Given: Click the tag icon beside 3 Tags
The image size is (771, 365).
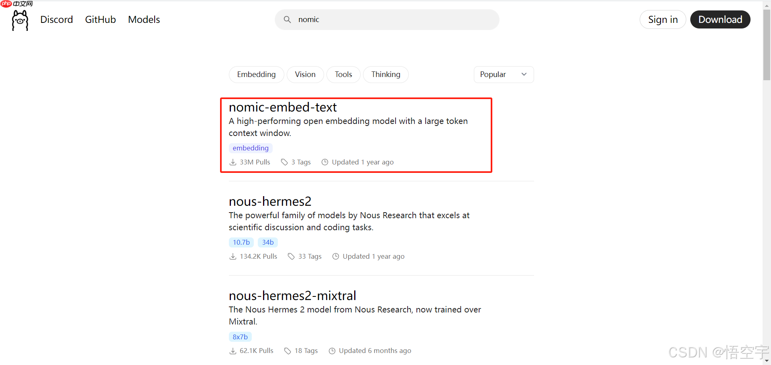Looking at the screenshot, I should (x=284, y=162).
